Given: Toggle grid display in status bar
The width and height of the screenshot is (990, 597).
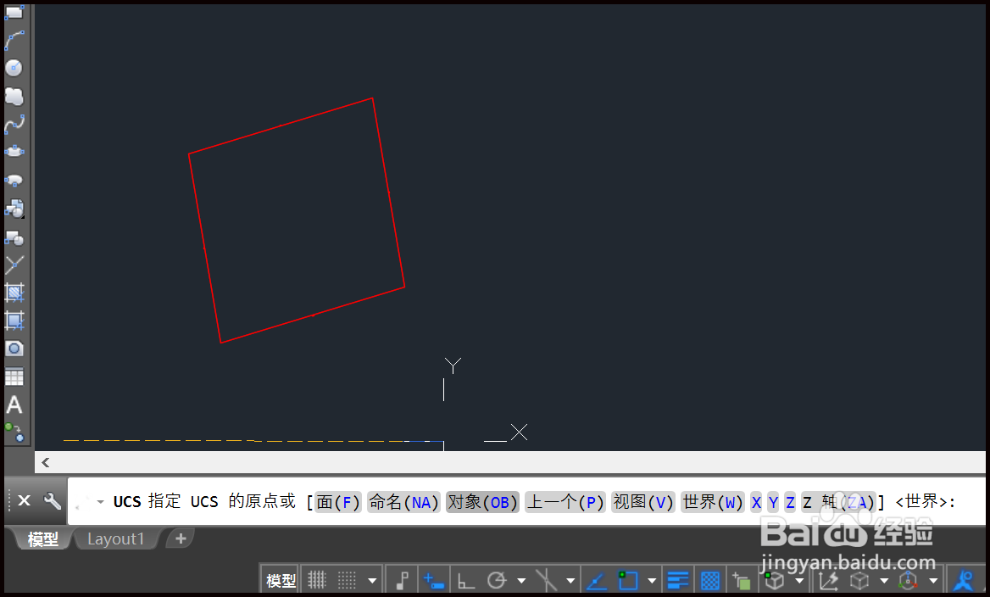Looking at the screenshot, I should 317,580.
